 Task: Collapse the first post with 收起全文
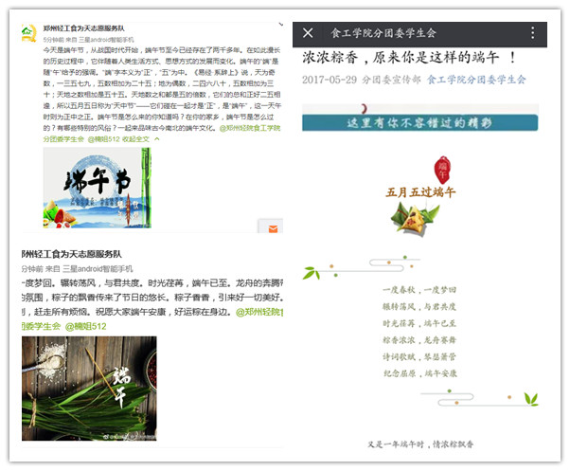(137, 139)
